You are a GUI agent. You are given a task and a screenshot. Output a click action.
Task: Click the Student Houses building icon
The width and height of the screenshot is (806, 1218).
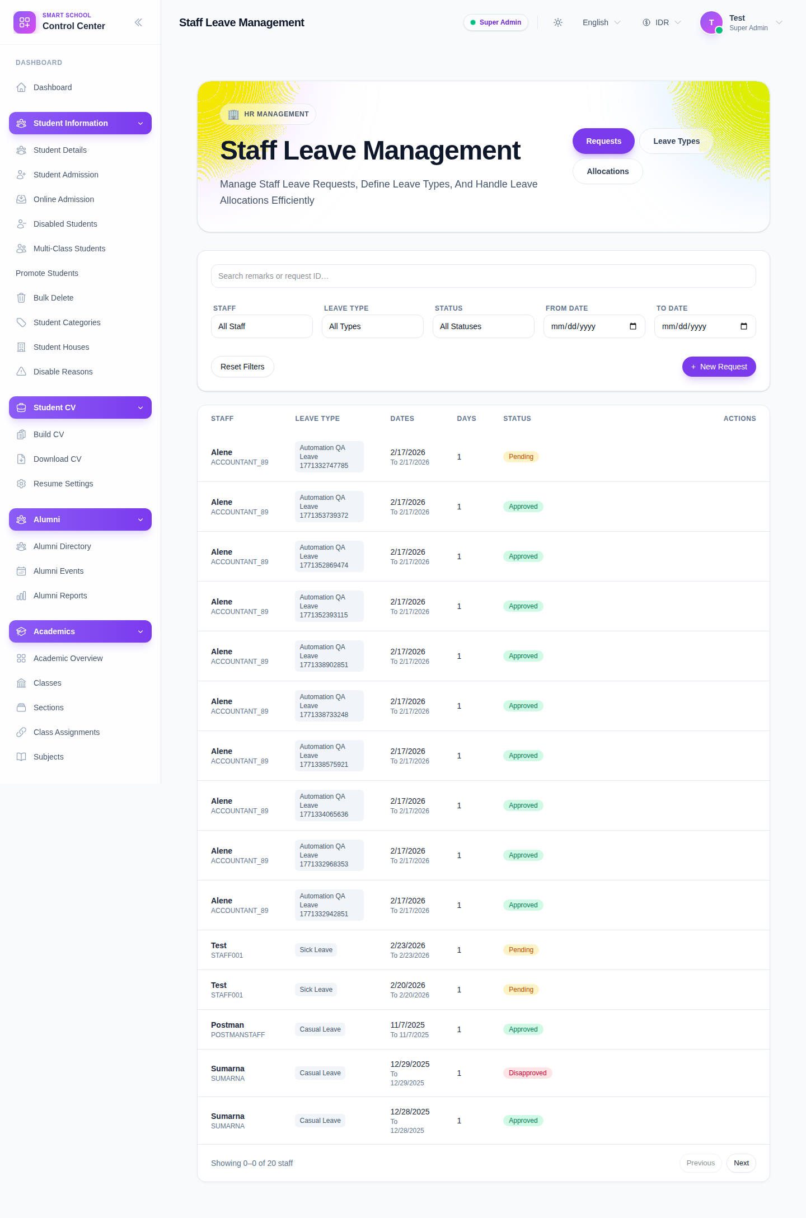pyautogui.click(x=21, y=347)
